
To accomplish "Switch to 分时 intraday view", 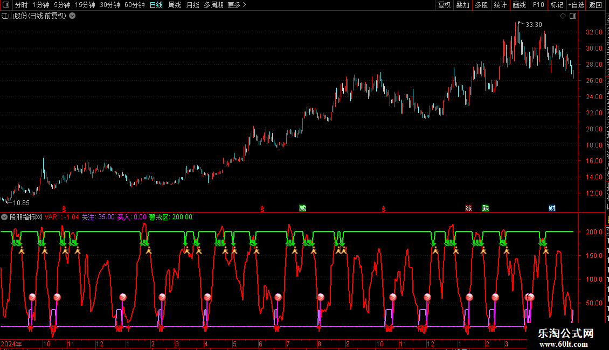I will [22, 5].
